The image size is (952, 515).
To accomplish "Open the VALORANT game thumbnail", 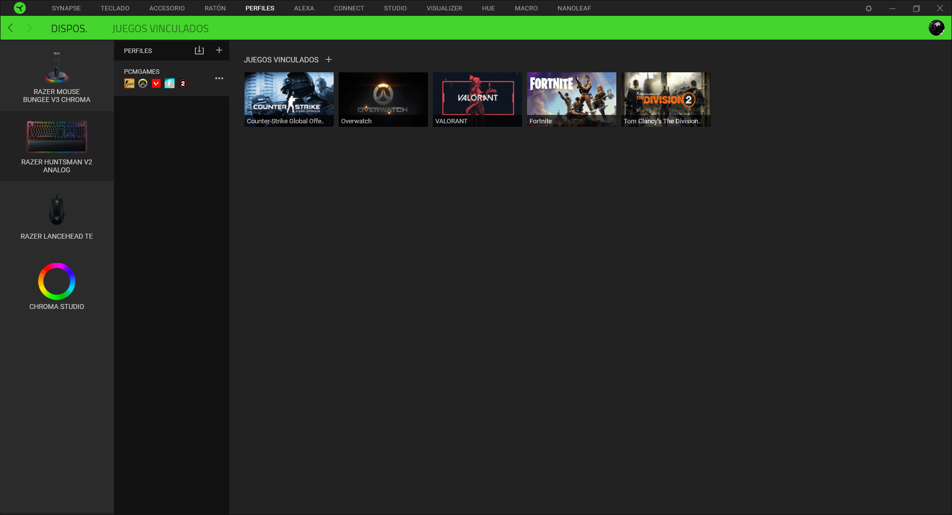I will click(x=477, y=100).
